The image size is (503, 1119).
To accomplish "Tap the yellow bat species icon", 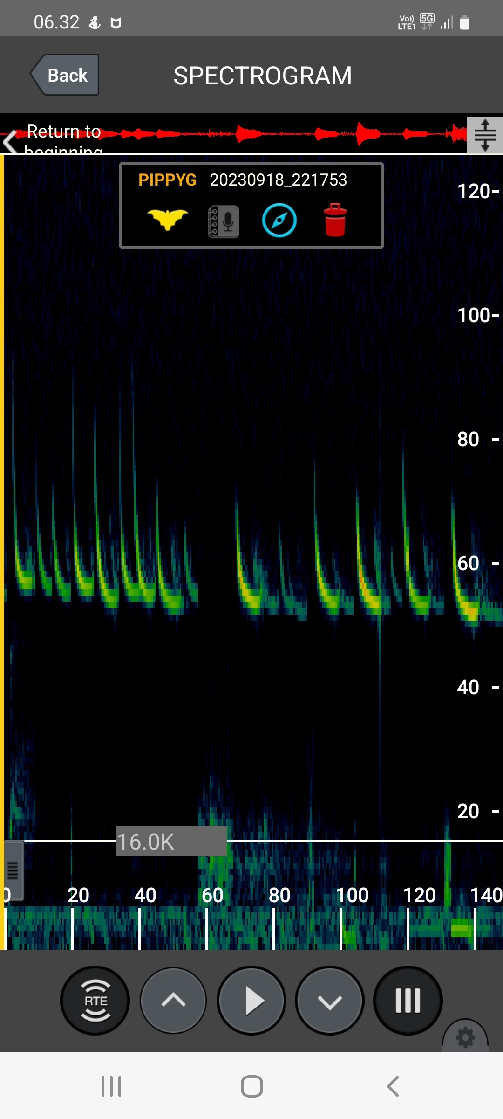I will click(167, 220).
